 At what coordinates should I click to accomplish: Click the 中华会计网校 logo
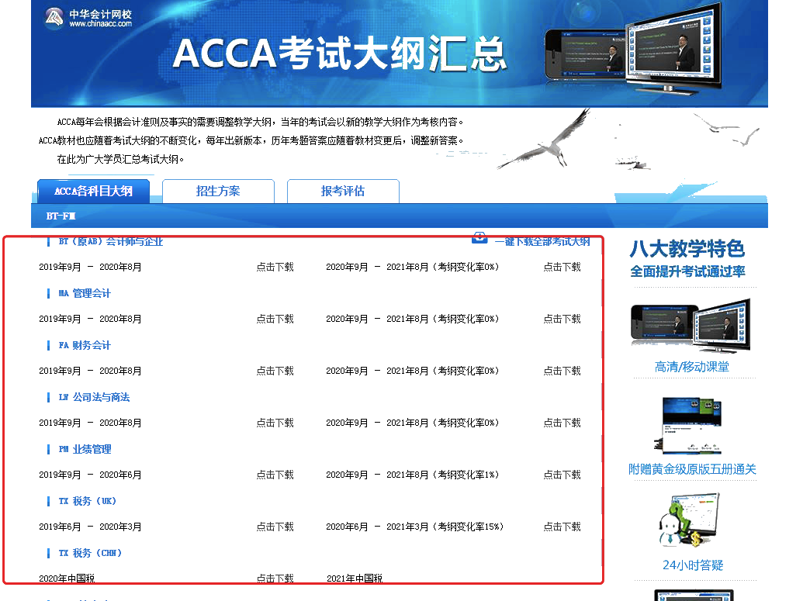(x=88, y=19)
